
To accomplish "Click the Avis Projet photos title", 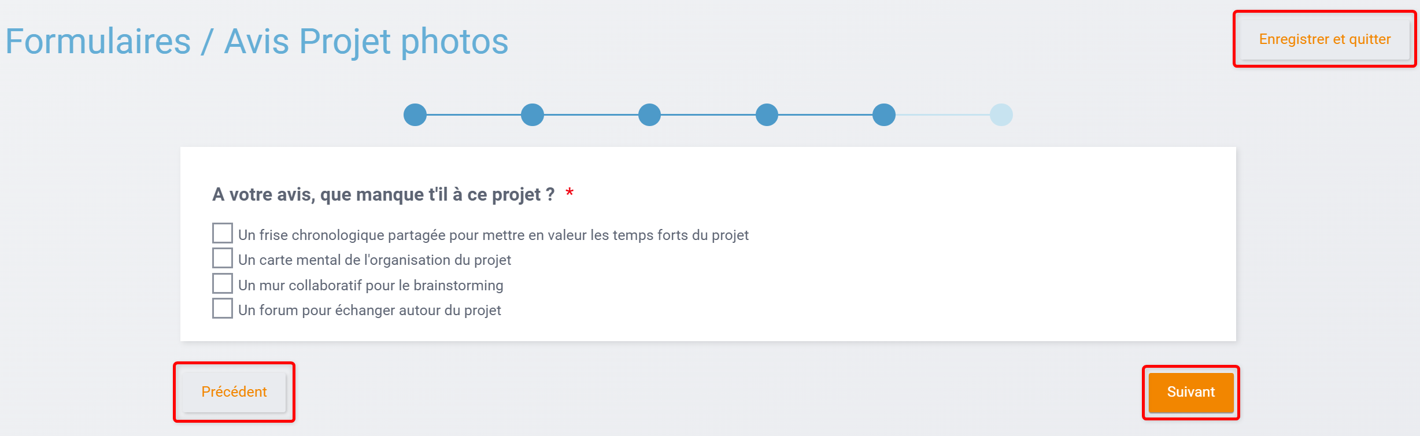I will [366, 42].
